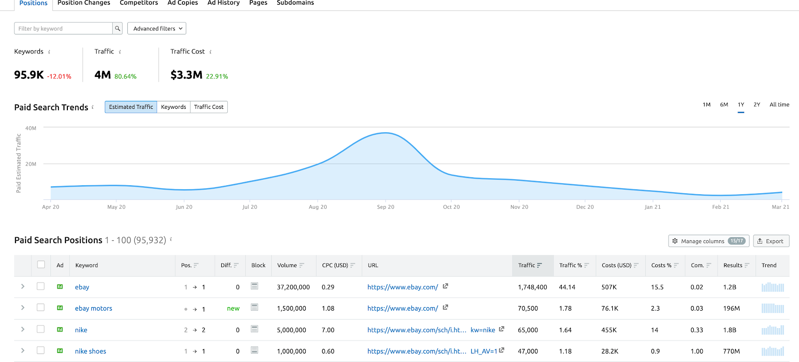Sort by Com. column sort icon
799x362 pixels.
click(x=709, y=266)
